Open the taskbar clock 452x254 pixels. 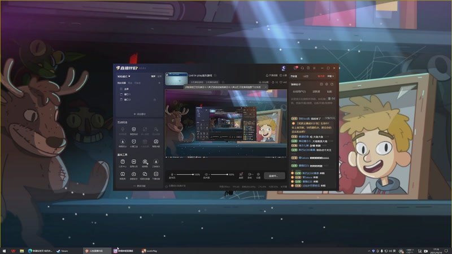(436, 251)
